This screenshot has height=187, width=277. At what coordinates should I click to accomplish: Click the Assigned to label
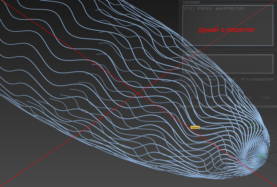pos(190,86)
